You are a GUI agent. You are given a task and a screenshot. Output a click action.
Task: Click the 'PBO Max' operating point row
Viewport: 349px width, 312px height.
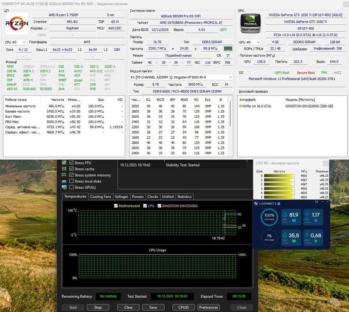click(64, 122)
